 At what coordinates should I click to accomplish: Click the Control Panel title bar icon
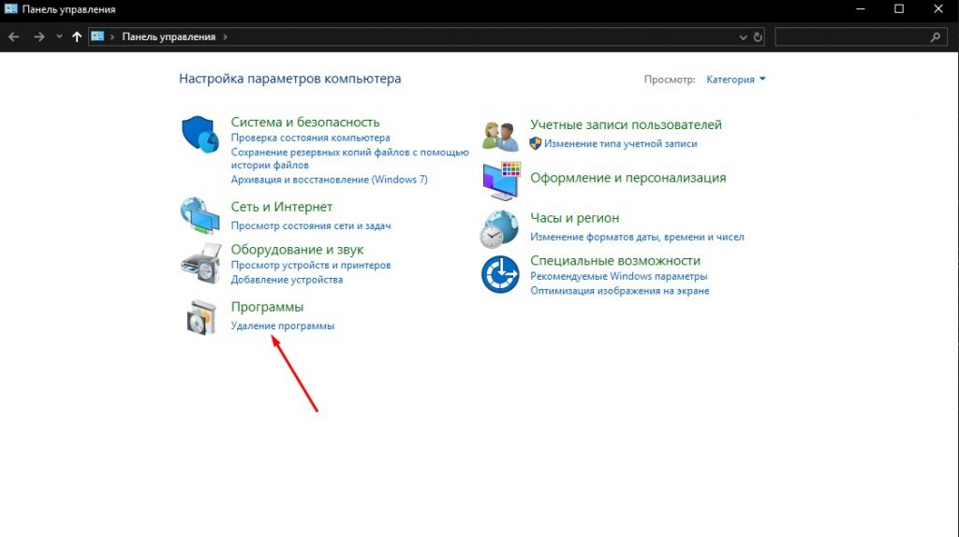coord(10,9)
